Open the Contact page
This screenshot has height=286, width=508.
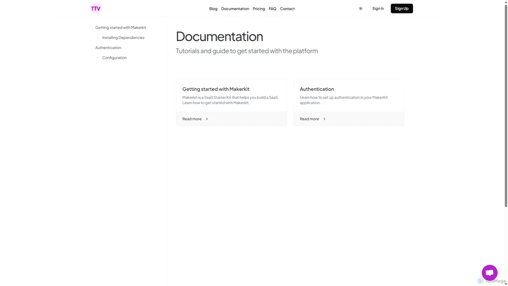(287, 8)
